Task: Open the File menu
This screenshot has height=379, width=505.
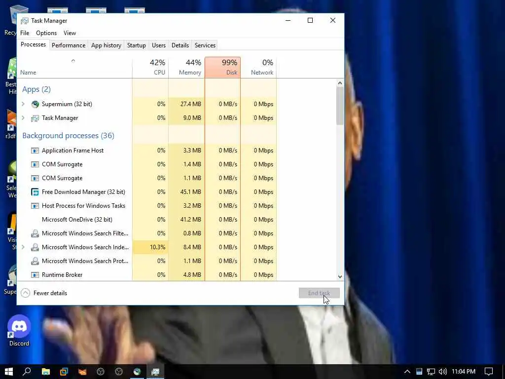Action: [x=25, y=33]
